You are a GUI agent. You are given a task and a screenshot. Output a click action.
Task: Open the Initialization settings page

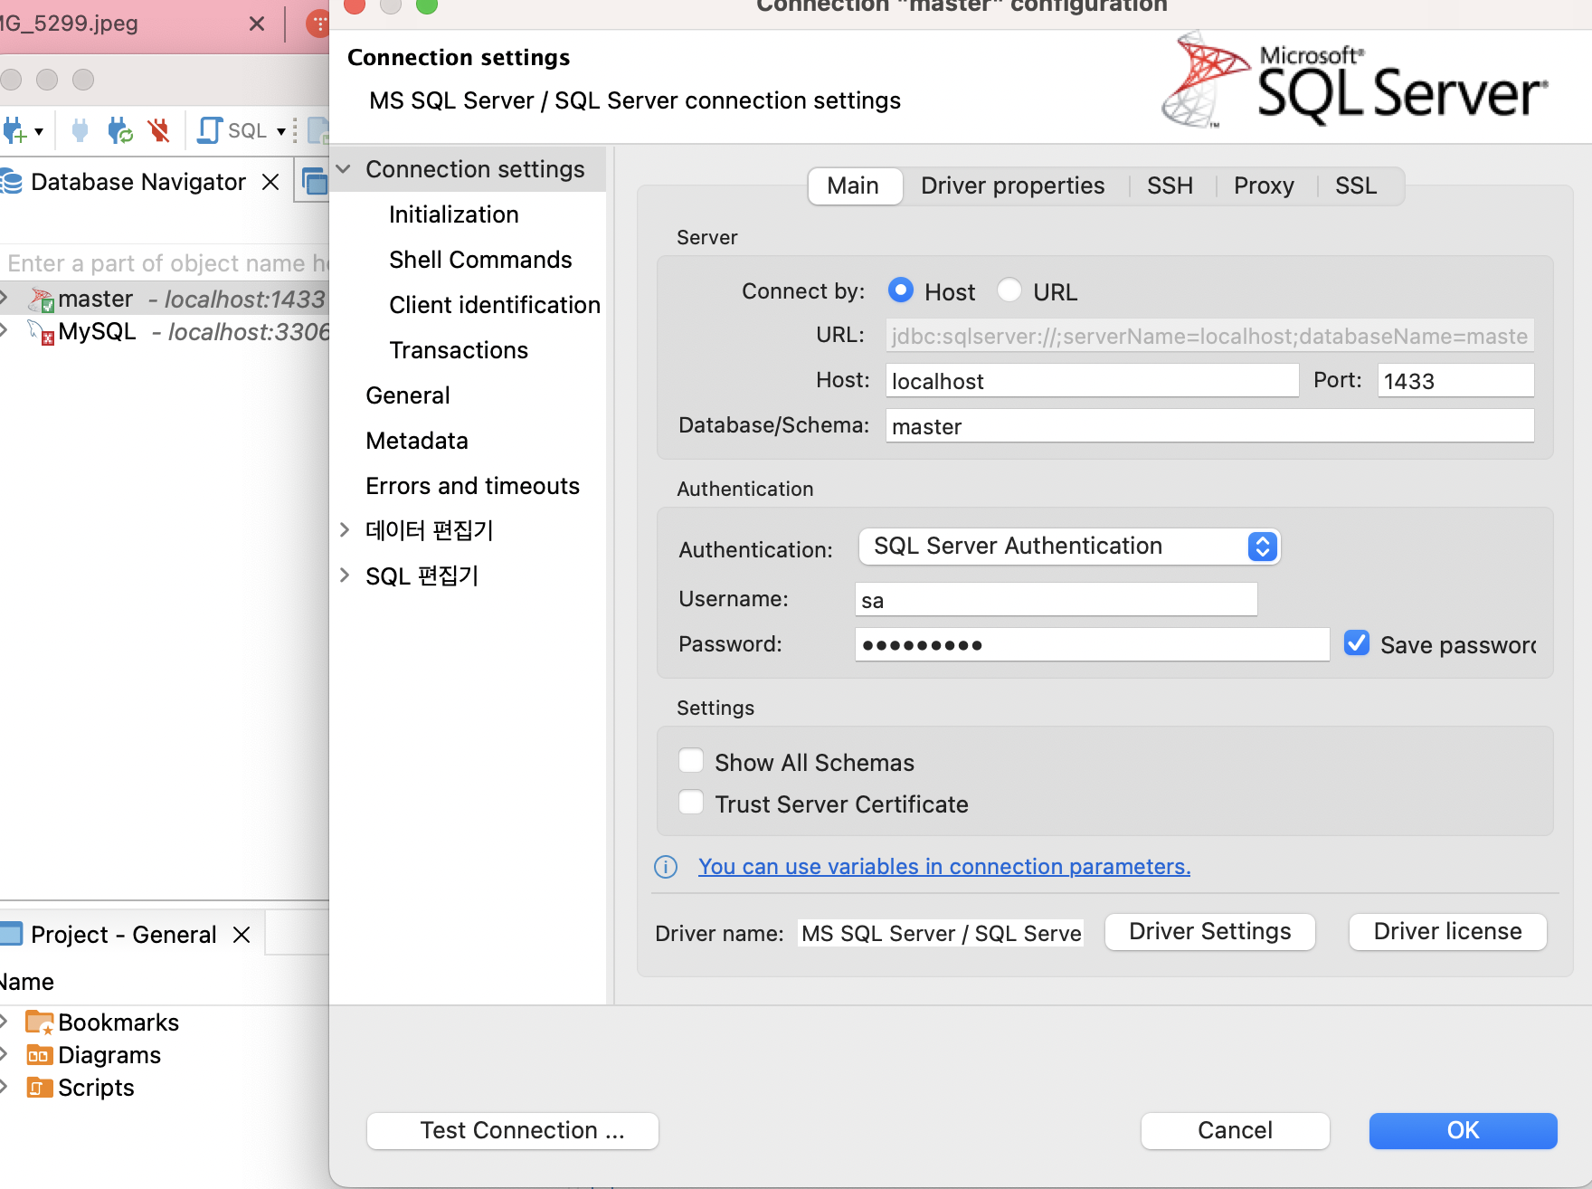click(x=454, y=214)
